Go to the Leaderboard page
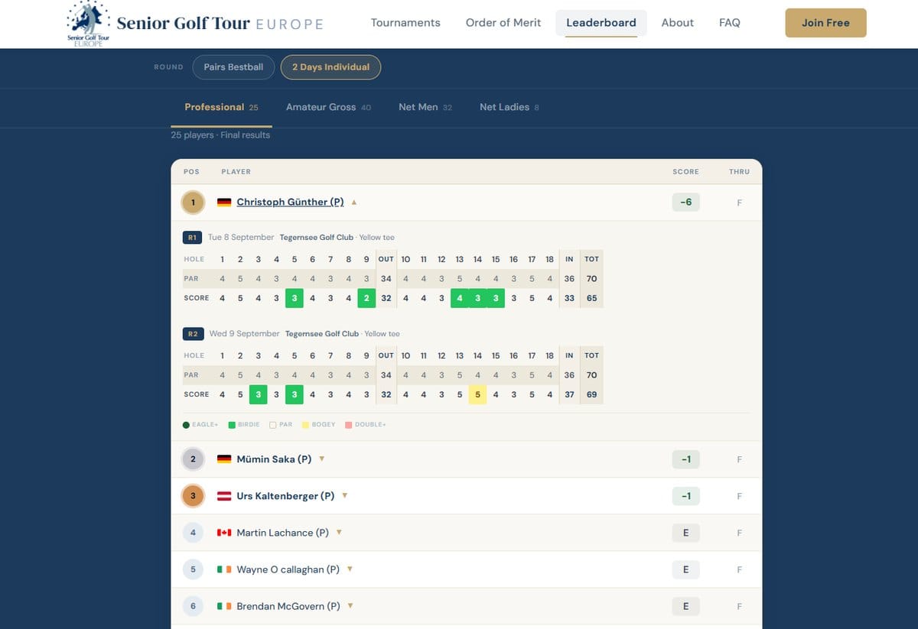Screen dimensions: 918x629 click(x=601, y=23)
